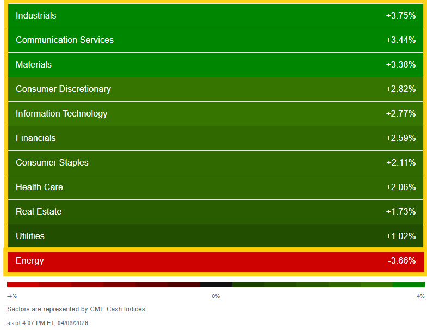427x330 pixels.
Task: Click the 0% legend label
Action: click(216, 296)
